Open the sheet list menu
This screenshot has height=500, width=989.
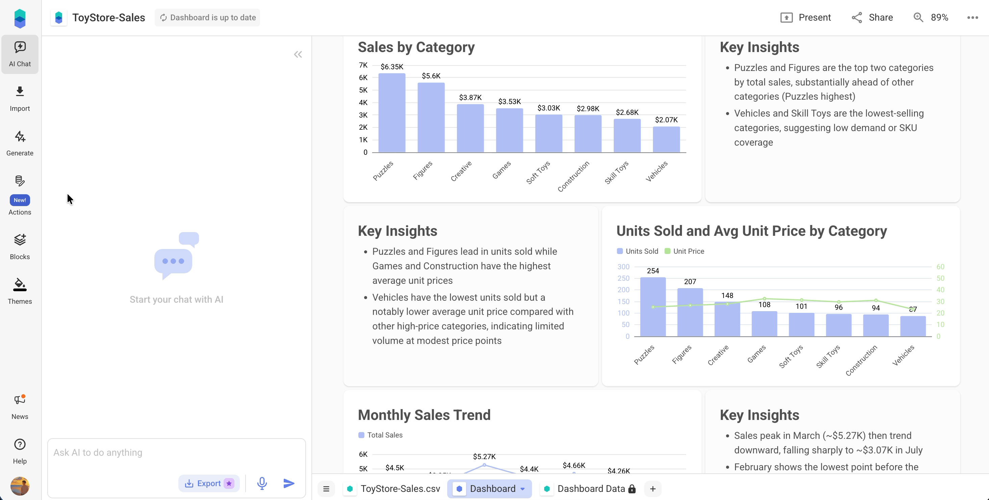tap(326, 489)
